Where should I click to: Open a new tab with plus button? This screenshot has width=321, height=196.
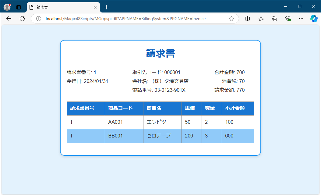tap(106, 7)
